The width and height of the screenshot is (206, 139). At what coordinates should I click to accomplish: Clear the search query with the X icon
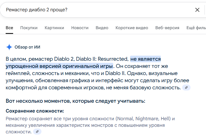197,10
